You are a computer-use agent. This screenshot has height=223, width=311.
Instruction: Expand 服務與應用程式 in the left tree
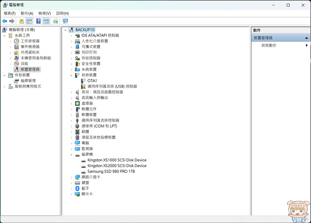4,87
